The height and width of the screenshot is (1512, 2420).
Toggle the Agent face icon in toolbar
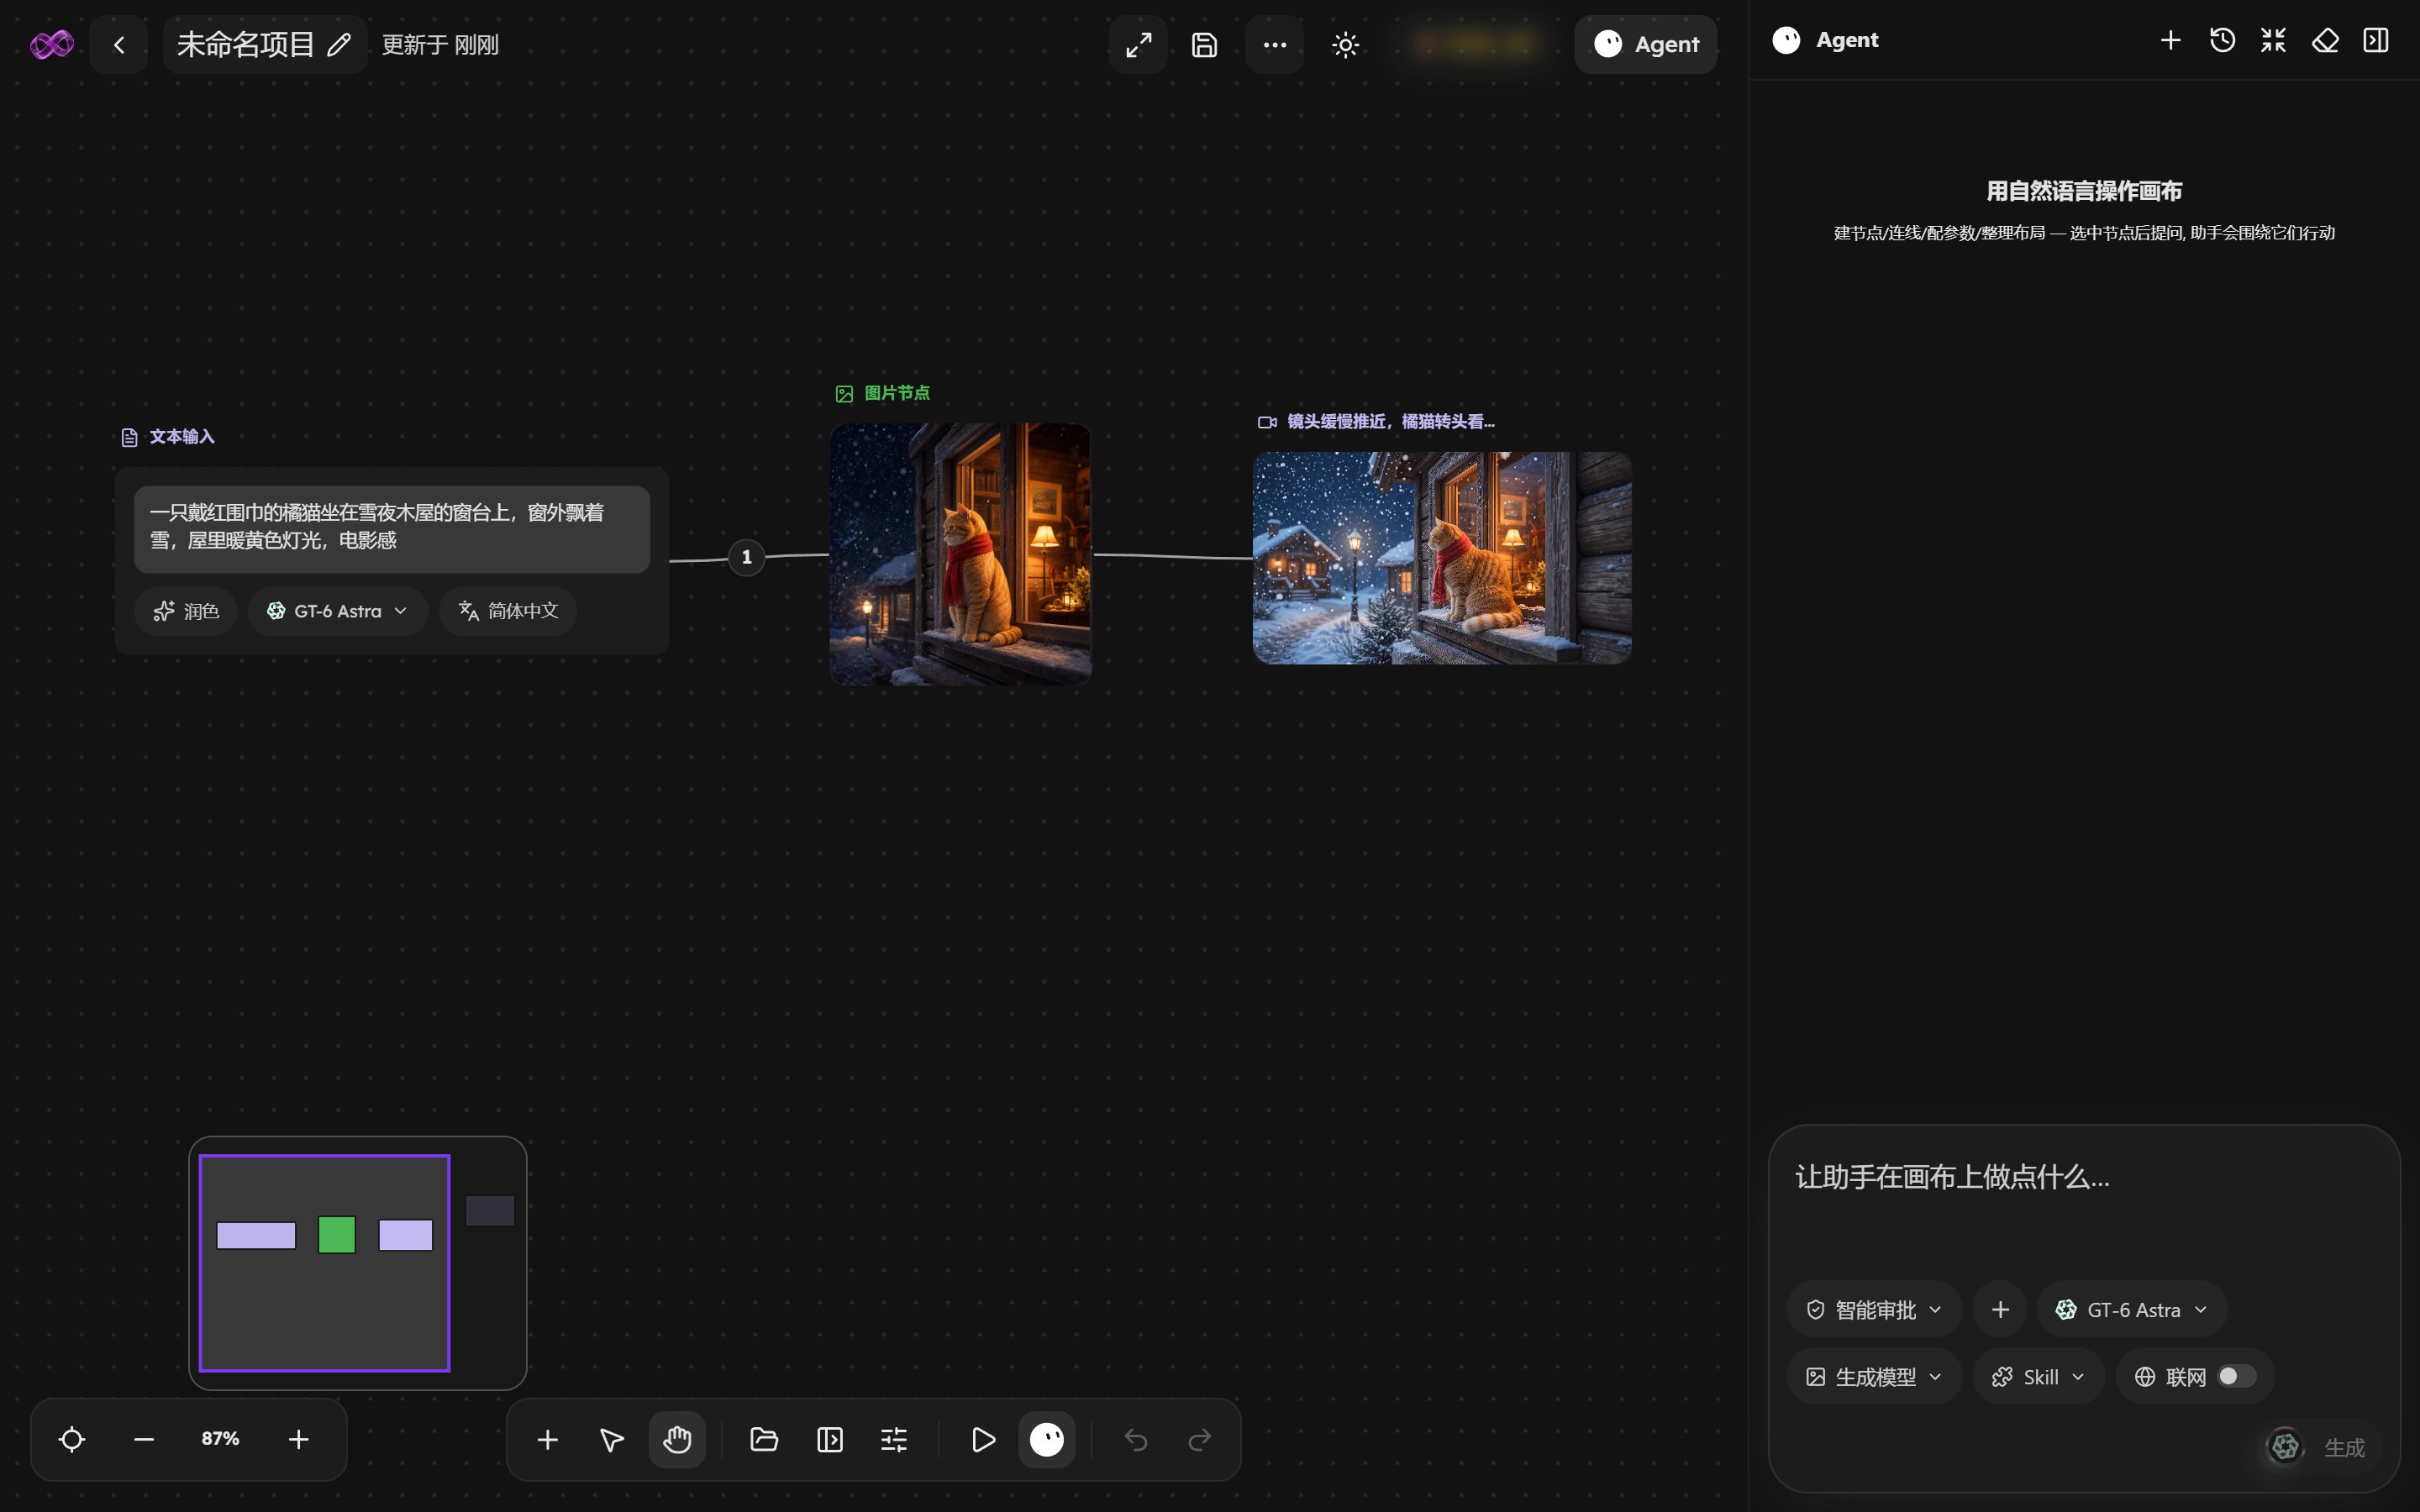click(1047, 1439)
